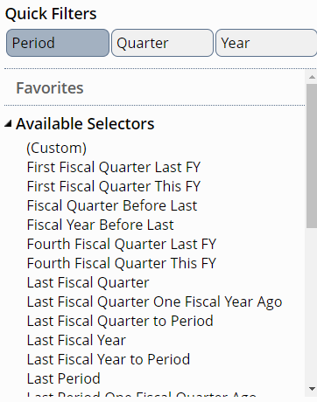Viewport: 317px width, 402px height.
Task: Click the vertical scrollbar thumb
Action: (x=312, y=156)
